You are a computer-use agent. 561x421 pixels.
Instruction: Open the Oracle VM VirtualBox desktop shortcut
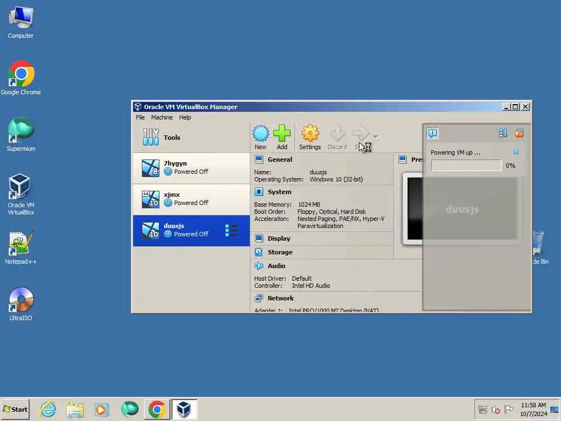[x=21, y=195]
